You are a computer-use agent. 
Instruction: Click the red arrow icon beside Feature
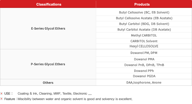1,99
